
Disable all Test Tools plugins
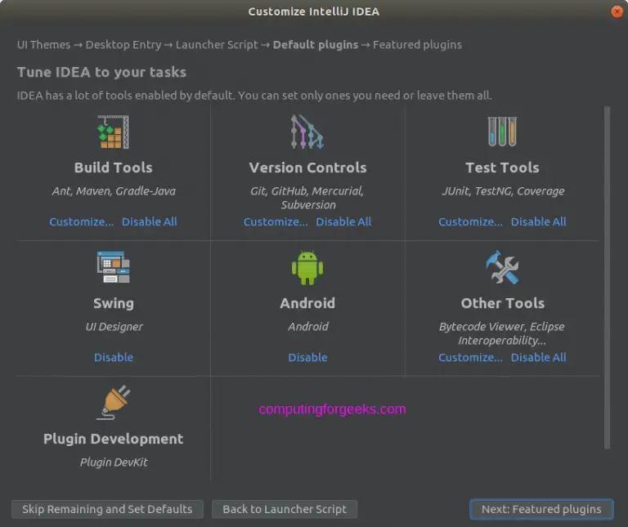(539, 221)
